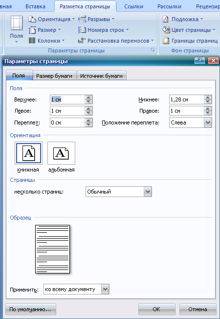Decrease the Переплет value with down arrow

[x=88, y=125]
